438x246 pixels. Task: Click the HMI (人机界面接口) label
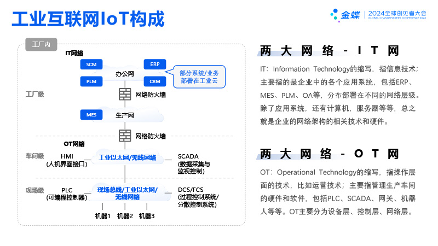click(x=67, y=160)
